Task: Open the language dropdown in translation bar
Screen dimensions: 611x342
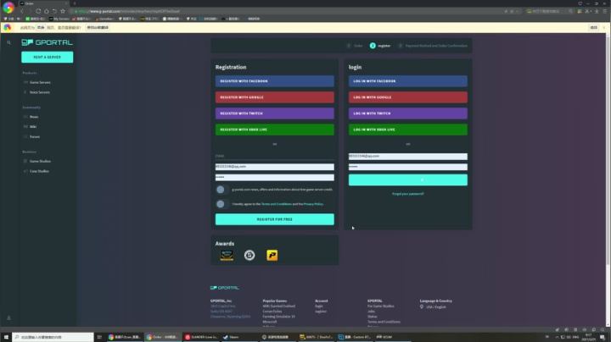Action: point(41,28)
